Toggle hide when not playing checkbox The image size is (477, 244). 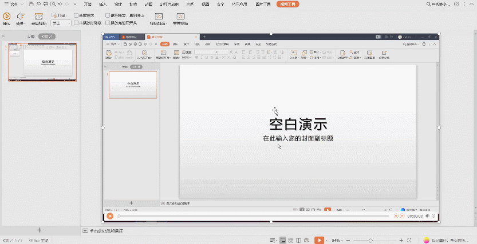(76, 23)
